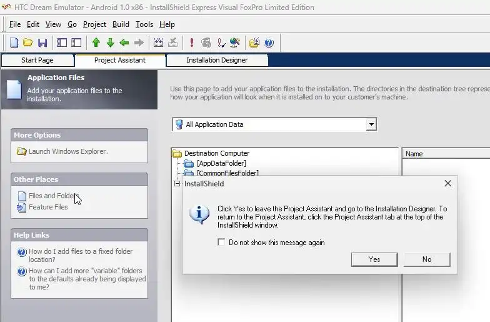The width and height of the screenshot is (490, 322).
Task: Click the open release folder icon
Action: pos(254,43)
